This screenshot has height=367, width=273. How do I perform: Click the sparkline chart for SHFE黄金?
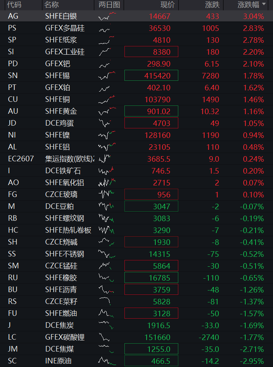(x=107, y=111)
